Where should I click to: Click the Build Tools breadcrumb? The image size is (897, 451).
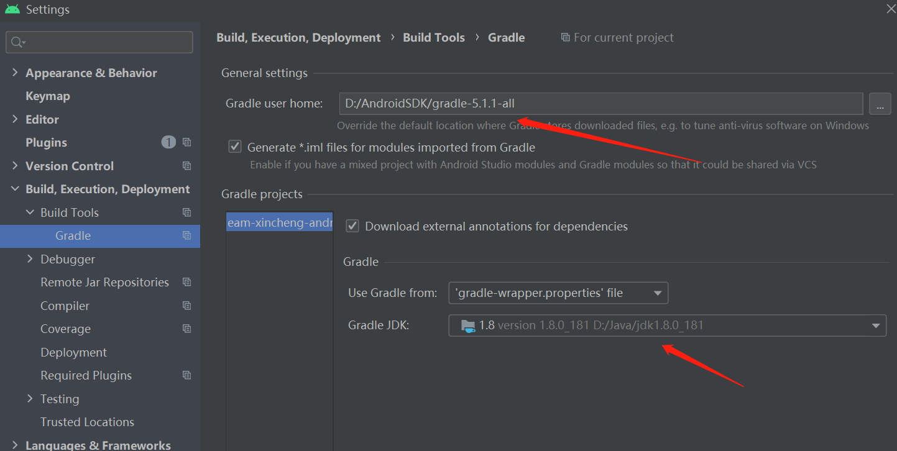(434, 37)
